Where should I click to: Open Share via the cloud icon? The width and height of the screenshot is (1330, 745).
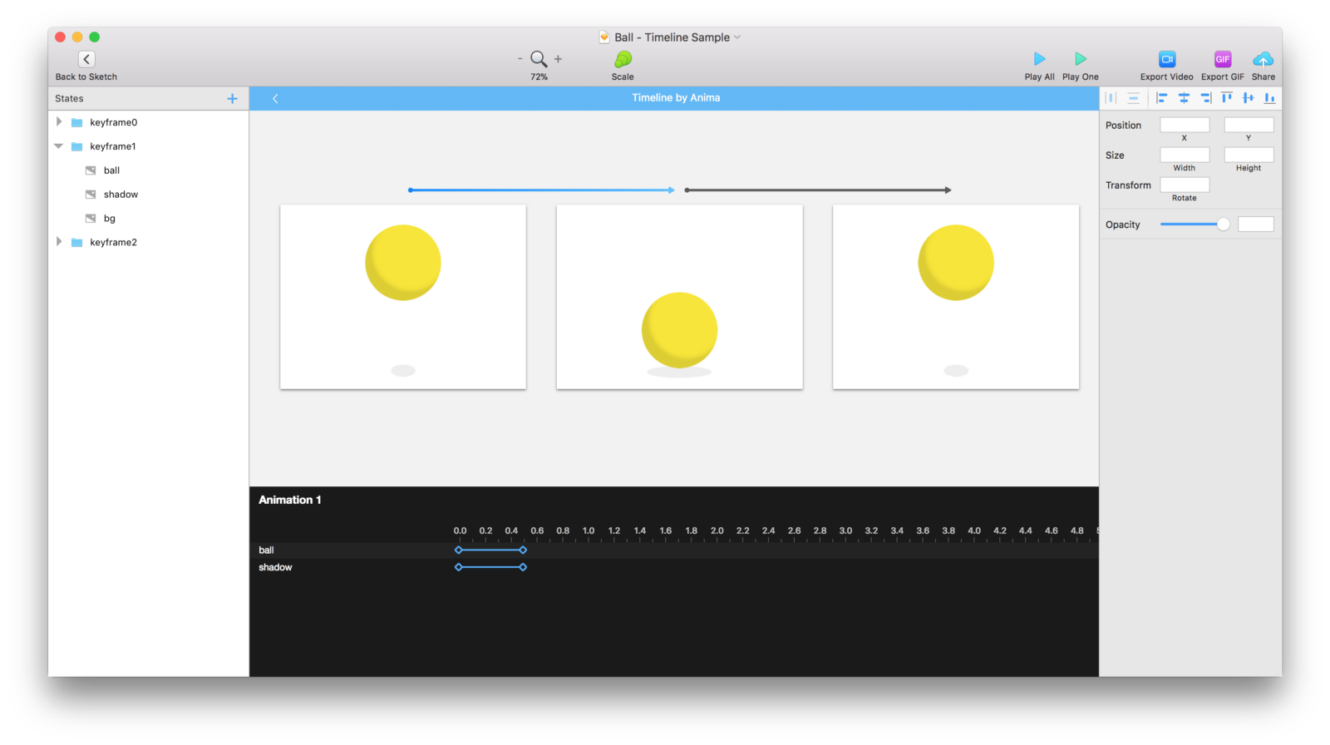tap(1263, 59)
